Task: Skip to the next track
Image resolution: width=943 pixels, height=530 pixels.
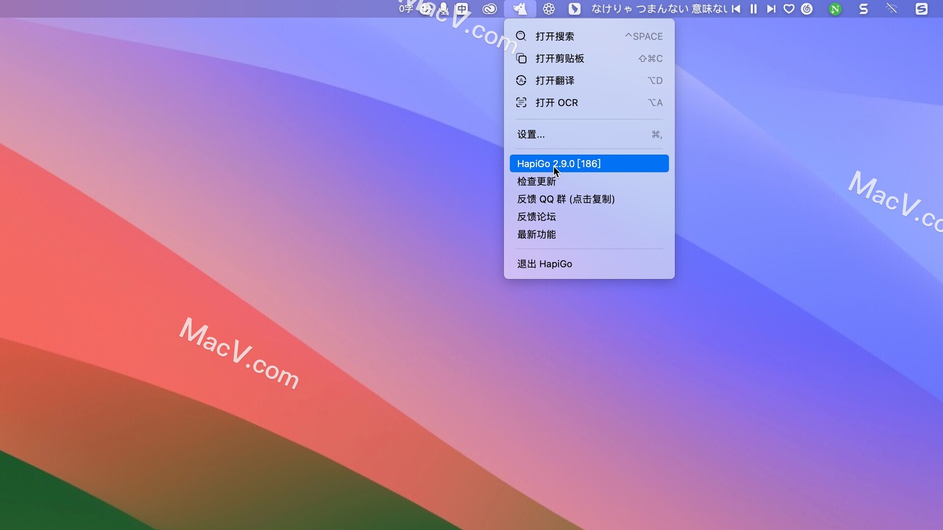Action: [x=771, y=9]
